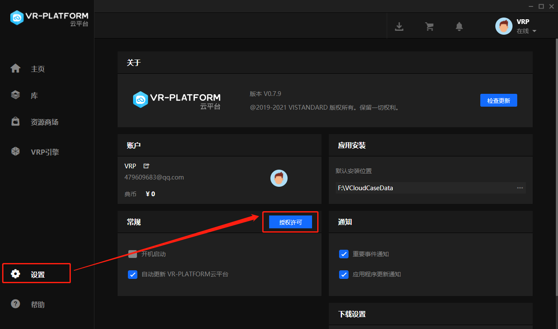Click the ellipsis browse button for install path
The width and height of the screenshot is (558, 329).
(x=520, y=188)
